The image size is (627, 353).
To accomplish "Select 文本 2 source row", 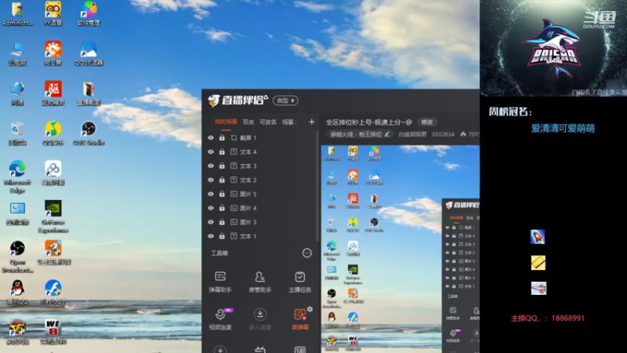I will (261, 180).
